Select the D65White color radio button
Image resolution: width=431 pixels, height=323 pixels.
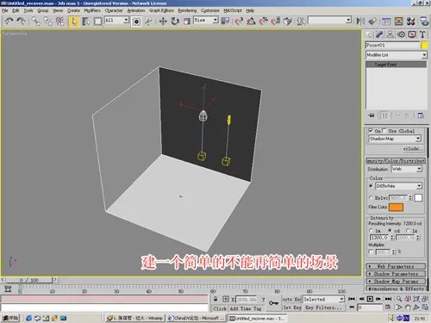[371, 186]
